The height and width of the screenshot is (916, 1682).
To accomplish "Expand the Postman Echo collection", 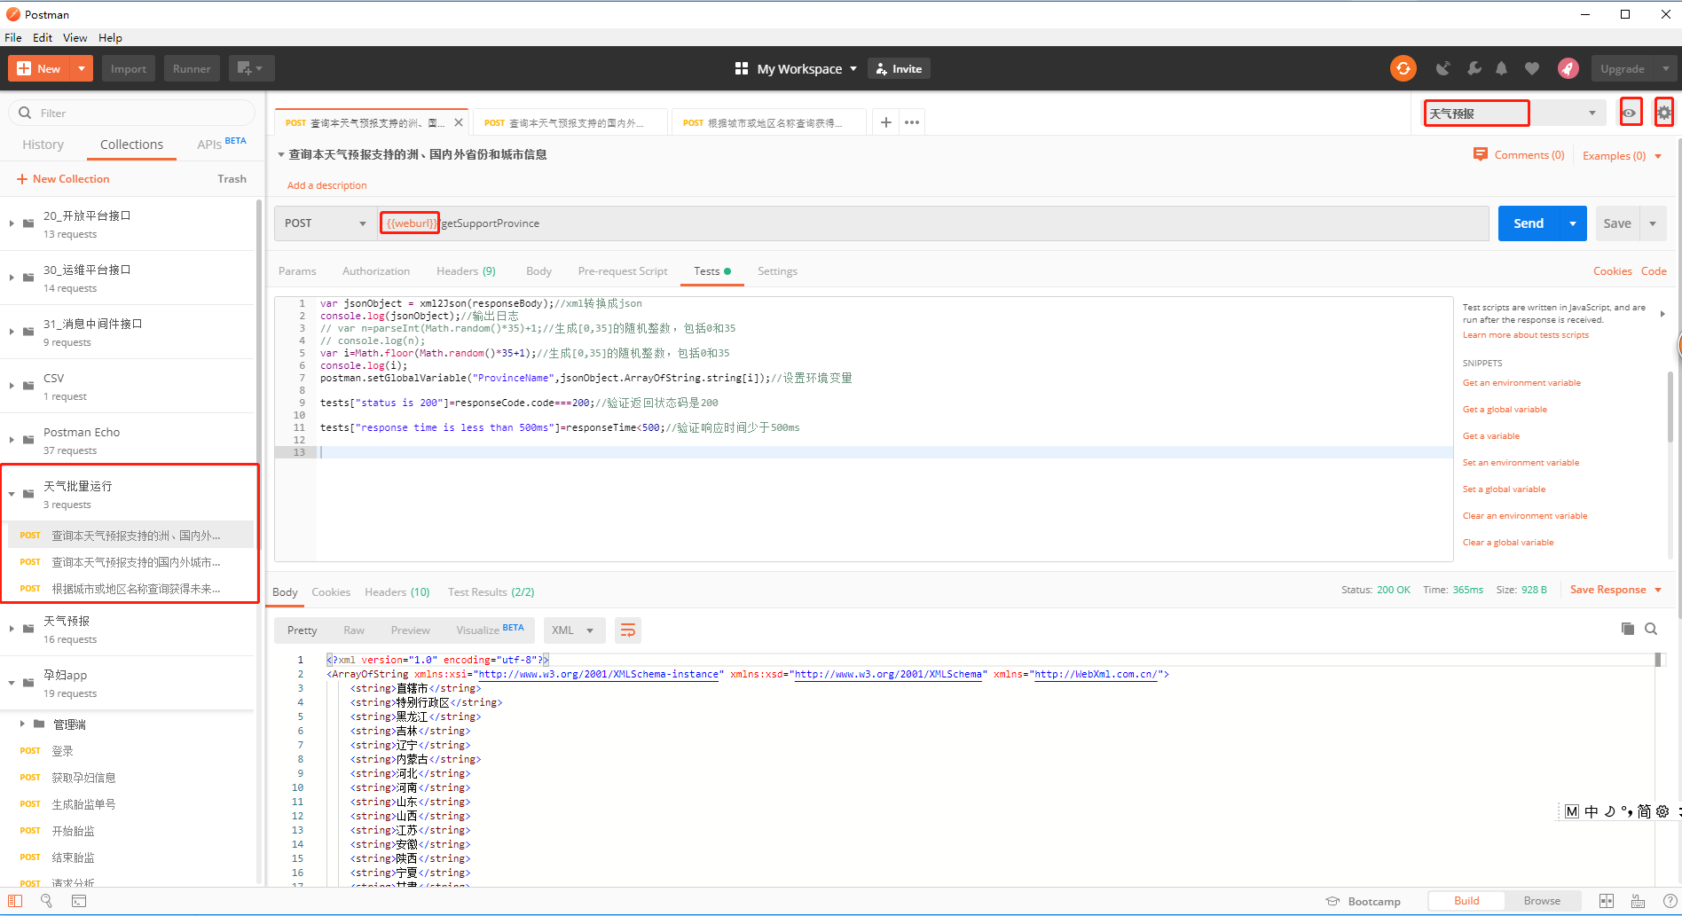I will 12,440.
